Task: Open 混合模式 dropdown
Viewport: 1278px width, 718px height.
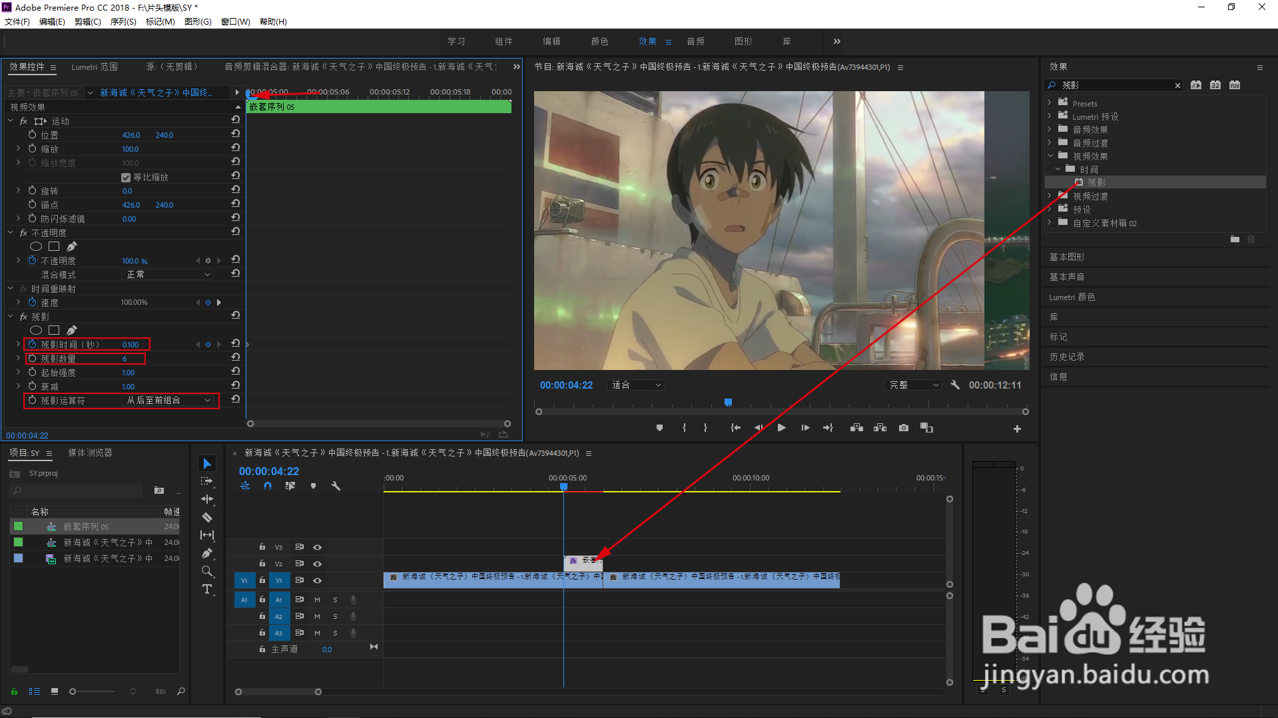Action: pos(168,274)
